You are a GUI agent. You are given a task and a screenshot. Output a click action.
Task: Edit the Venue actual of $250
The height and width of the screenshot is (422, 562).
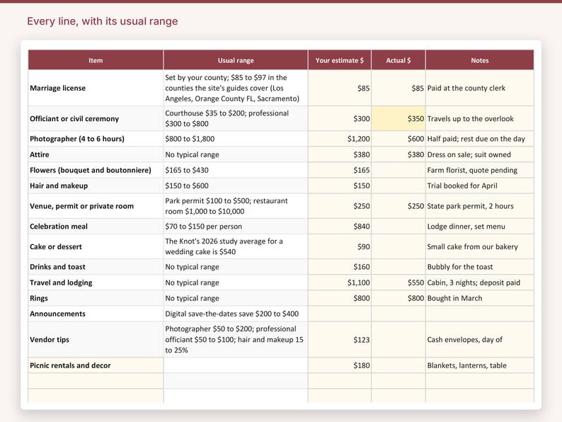tap(398, 206)
